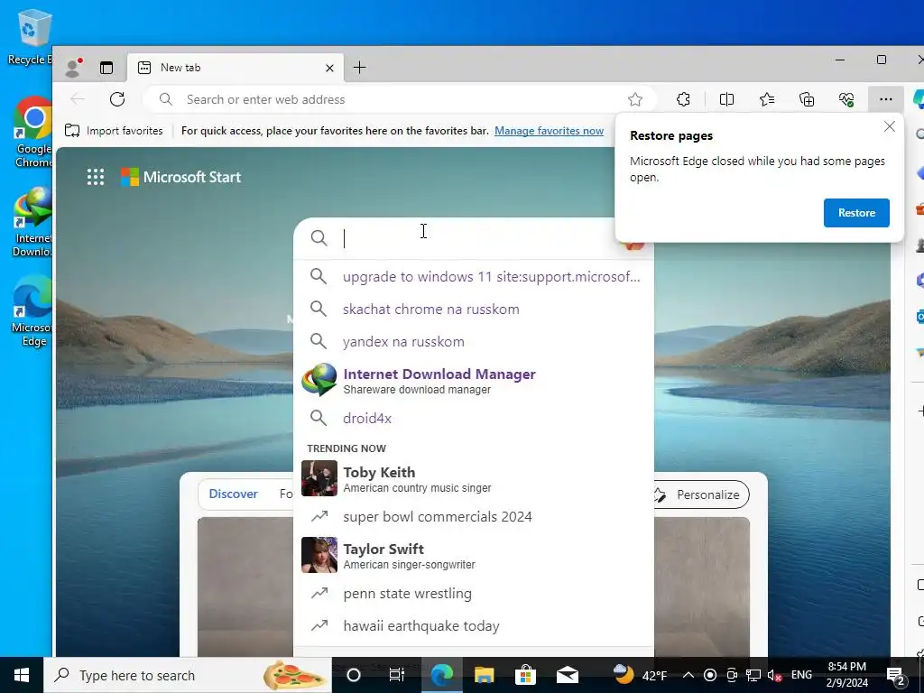
Task: Open the Favorites list icon
Action: 767,99
